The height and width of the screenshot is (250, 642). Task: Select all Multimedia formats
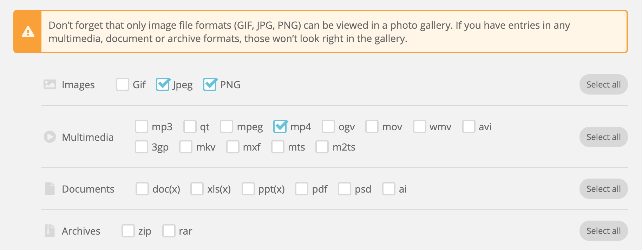pyautogui.click(x=603, y=137)
